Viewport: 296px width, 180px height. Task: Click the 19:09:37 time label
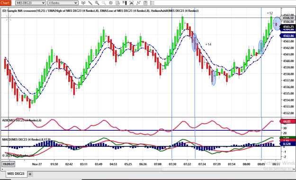coord(9,164)
